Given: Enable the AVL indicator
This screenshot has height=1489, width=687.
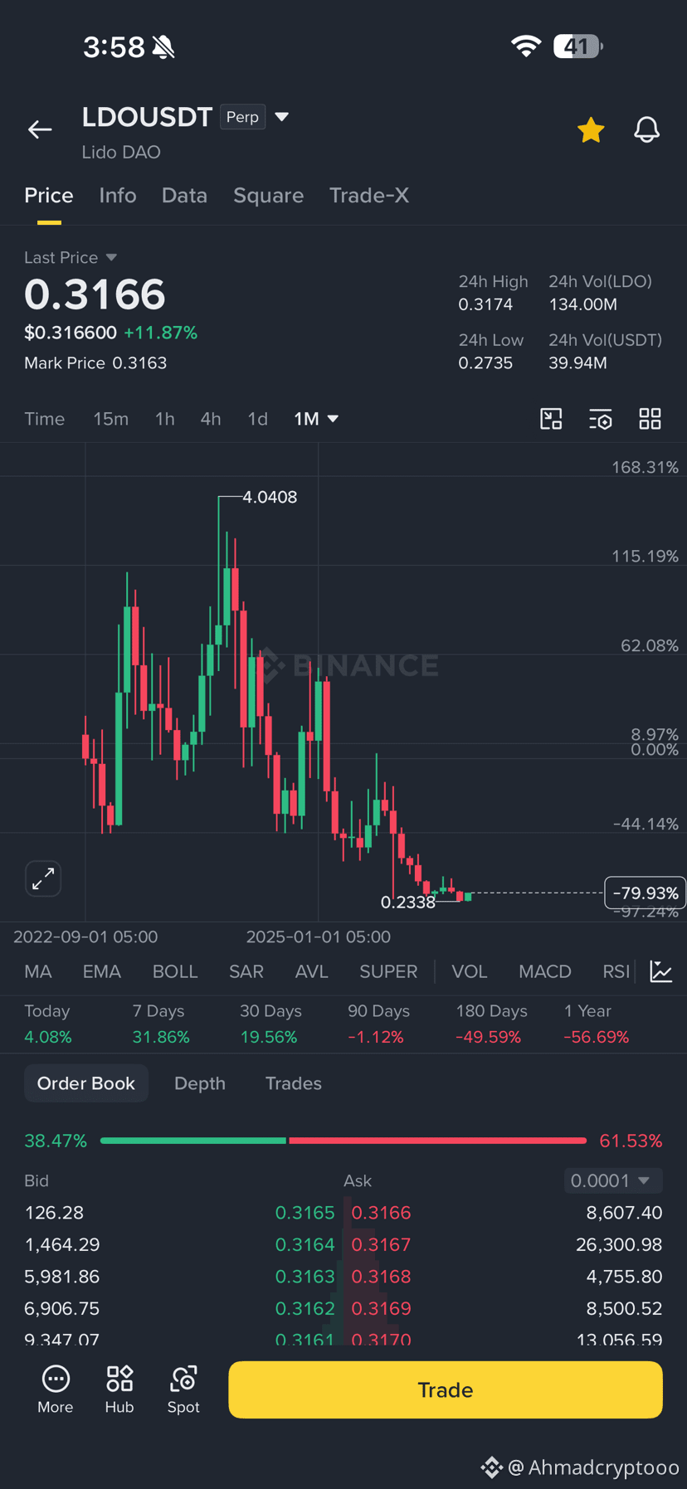Looking at the screenshot, I should (312, 971).
